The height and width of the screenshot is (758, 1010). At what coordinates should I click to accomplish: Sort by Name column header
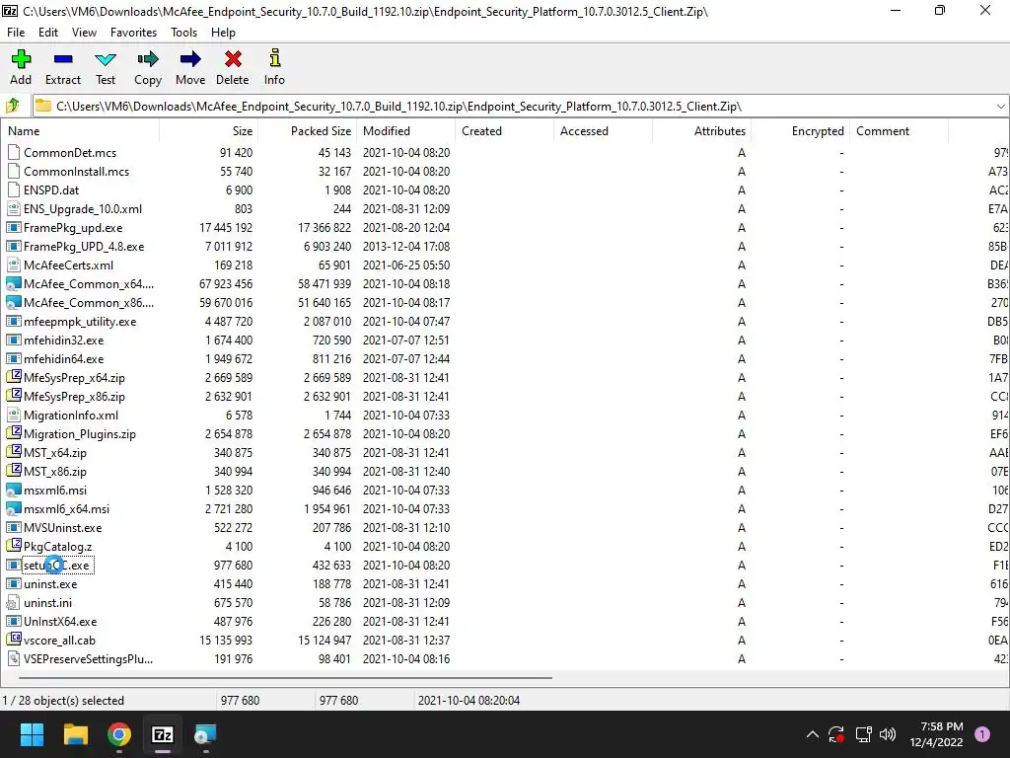80,131
